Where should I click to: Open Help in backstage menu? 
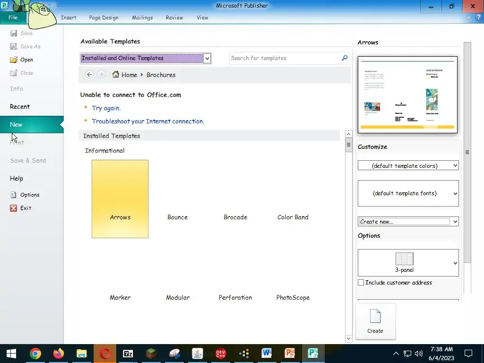tap(17, 178)
